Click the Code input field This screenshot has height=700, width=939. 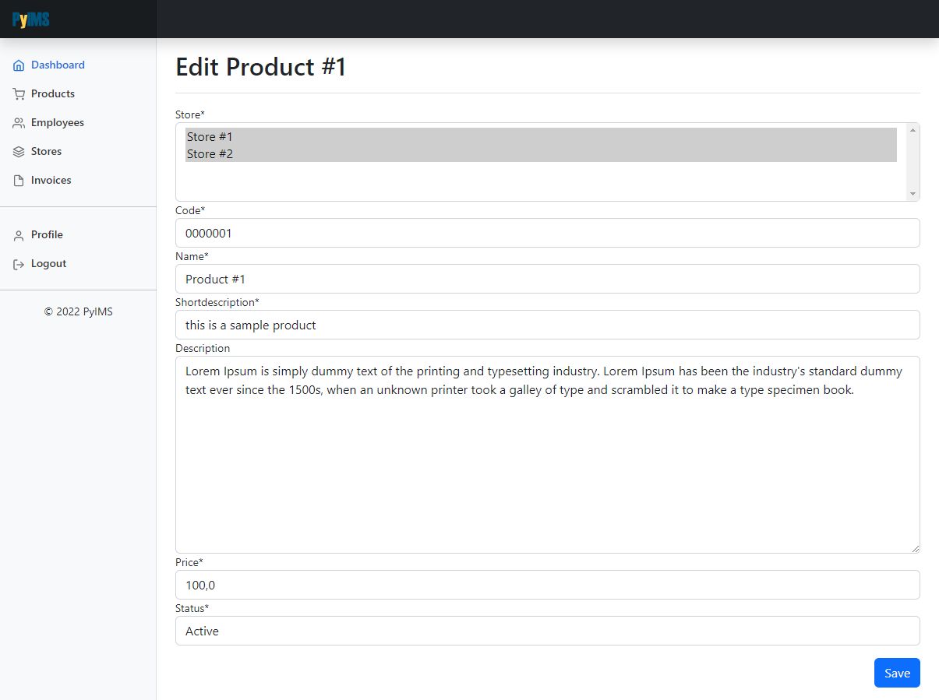point(548,233)
